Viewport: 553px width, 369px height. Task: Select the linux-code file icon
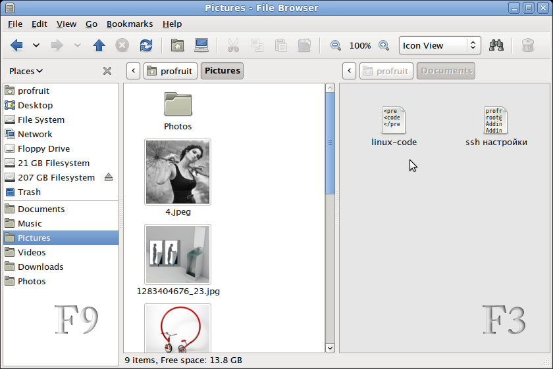coord(394,120)
